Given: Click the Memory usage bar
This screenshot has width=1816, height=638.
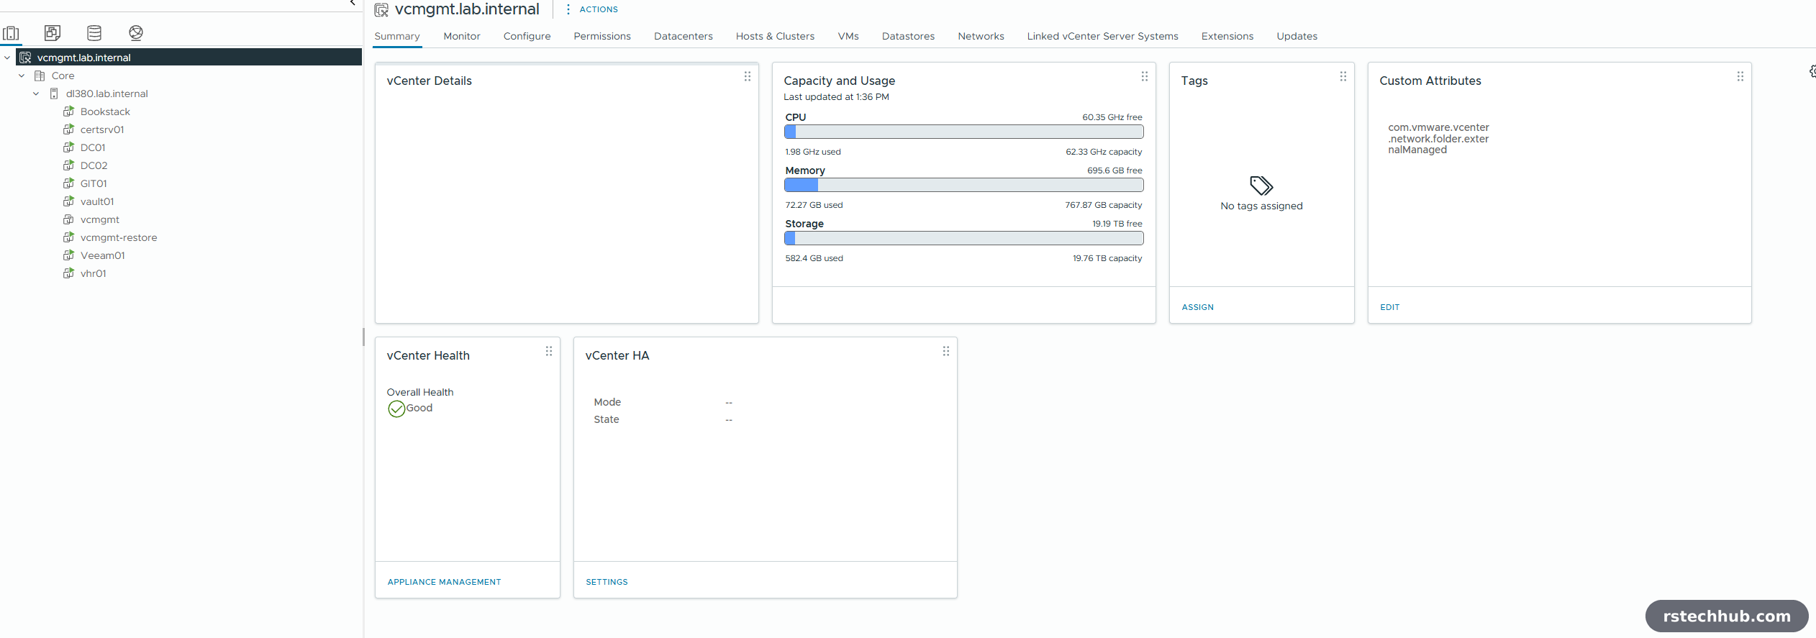Looking at the screenshot, I should pos(964,185).
